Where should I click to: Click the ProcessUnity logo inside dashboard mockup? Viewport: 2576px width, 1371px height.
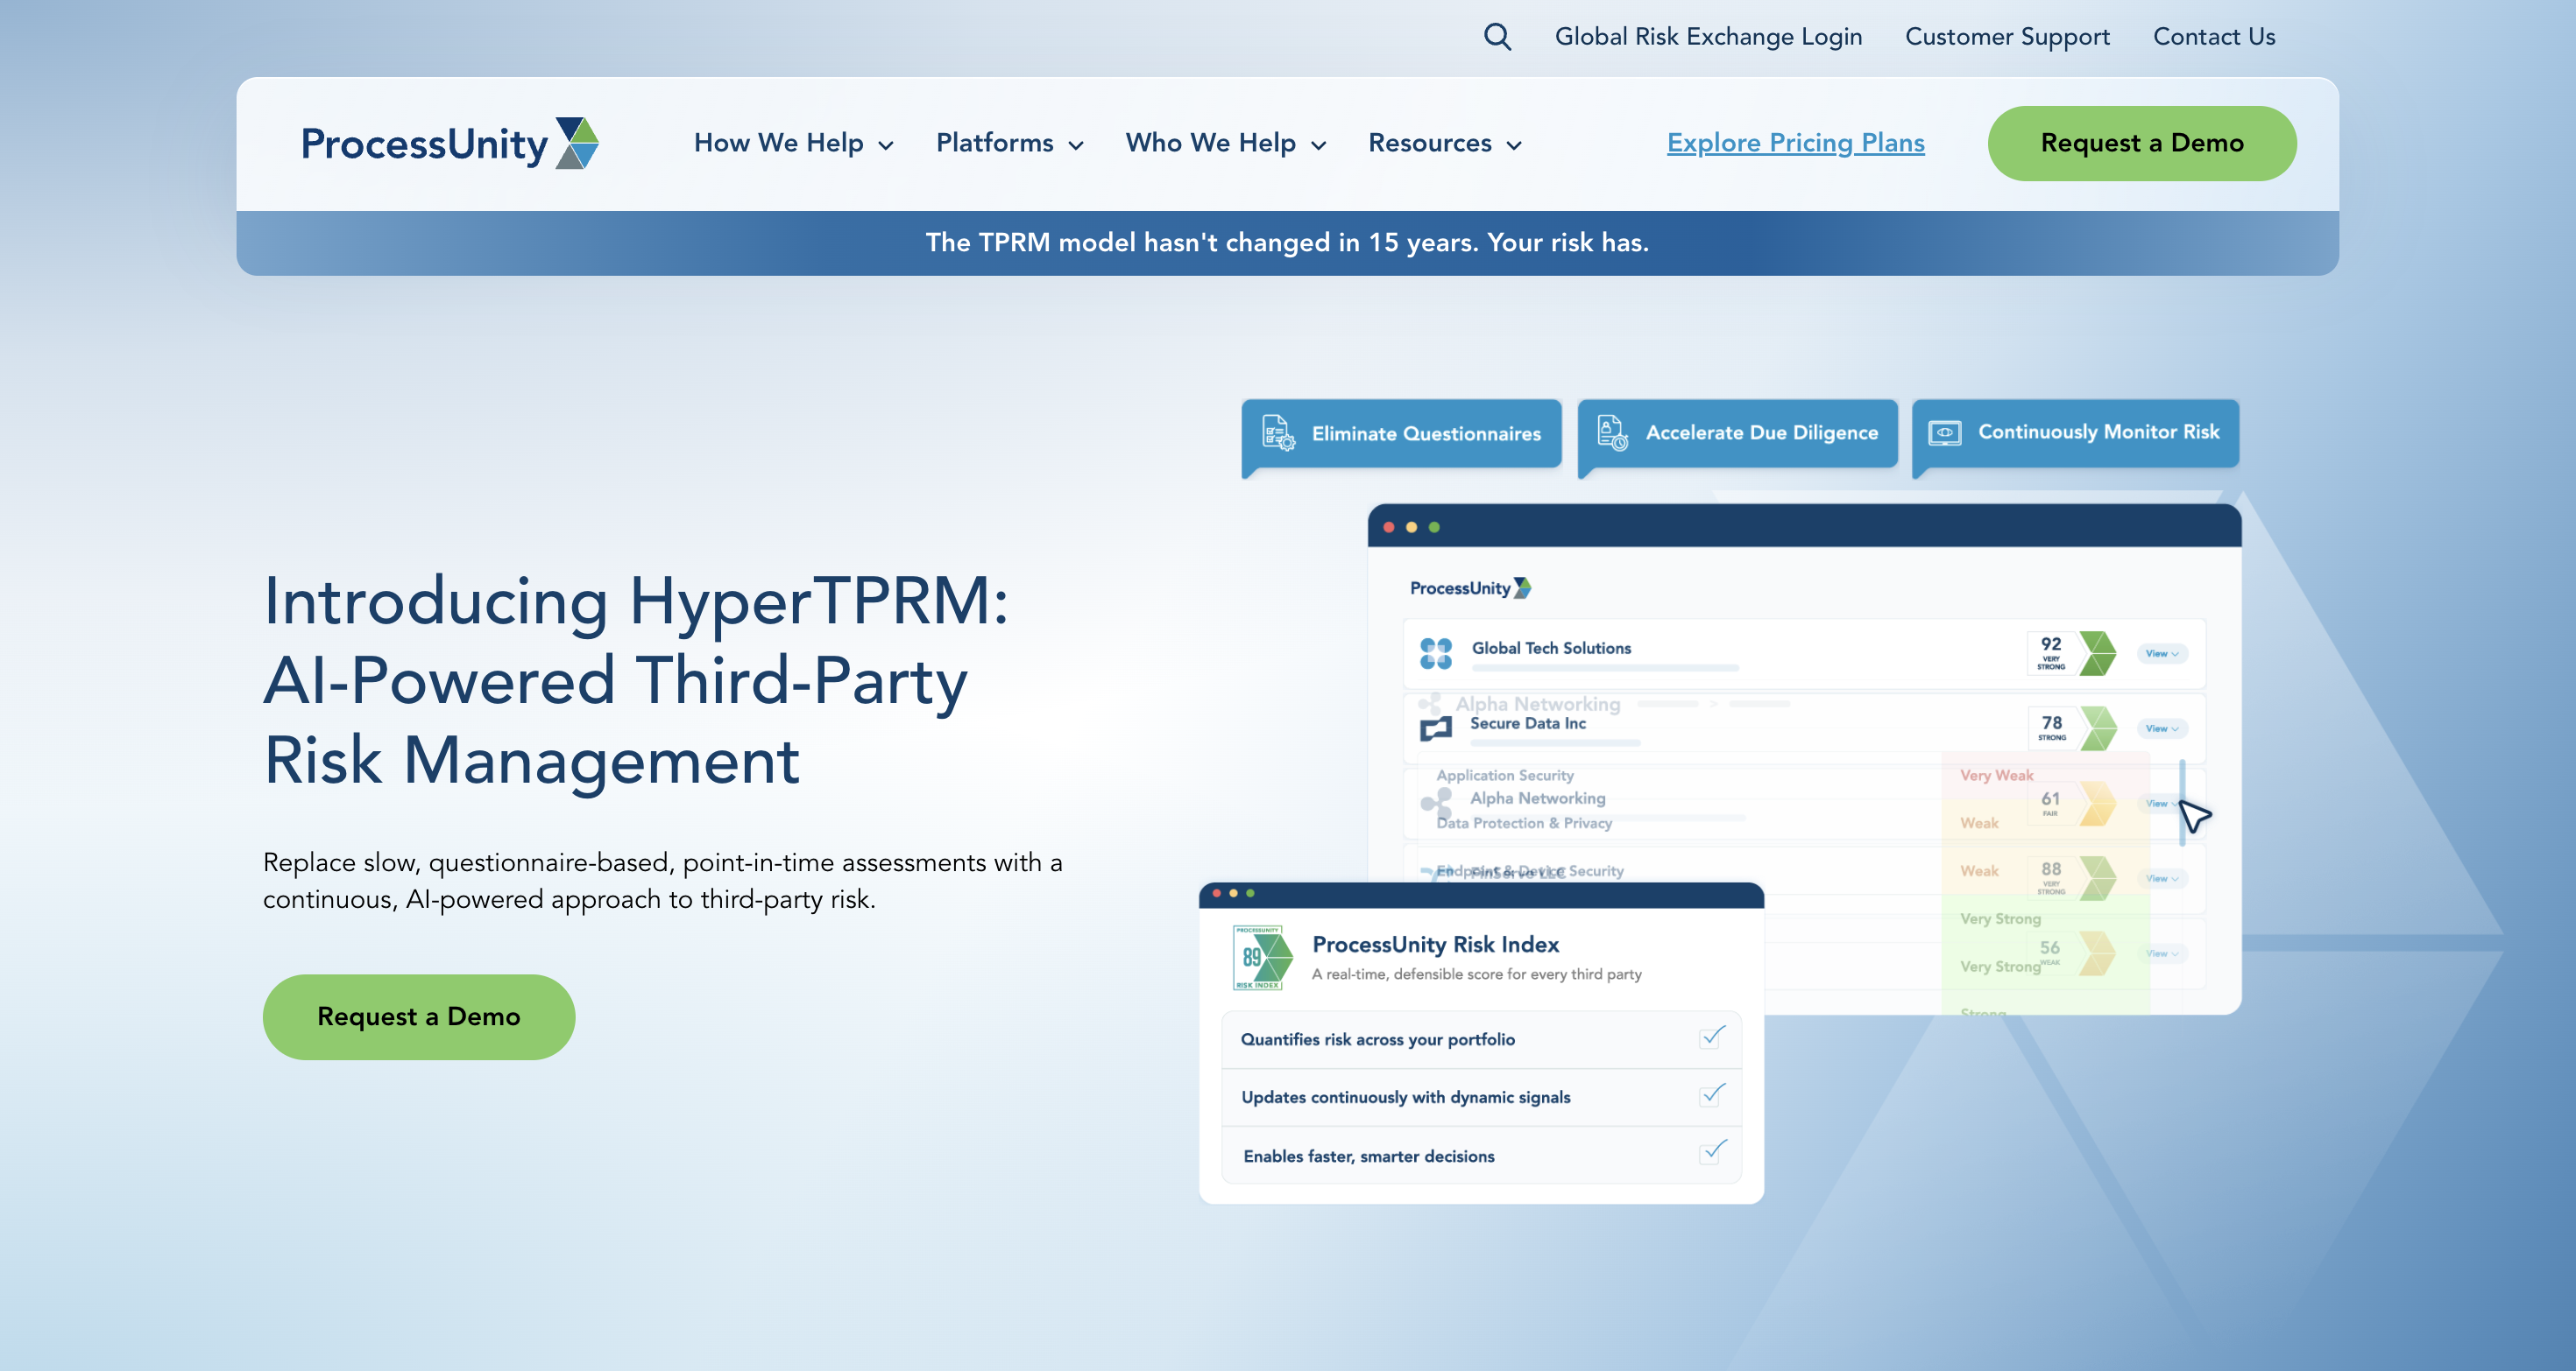pyautogui.click(x=1470, y=588)
